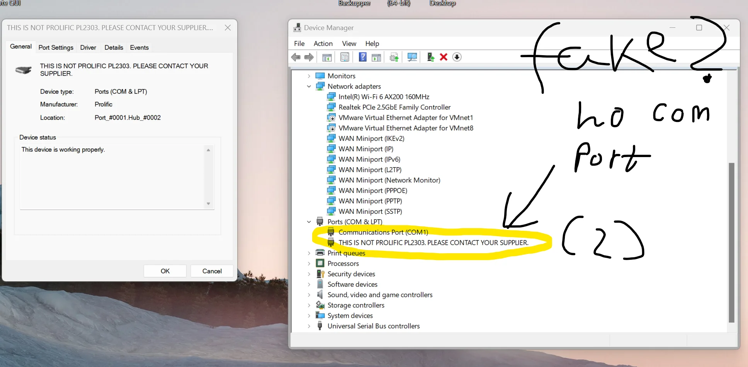Switch to the Driver tab
The height and width of the screenshot is (367, 748).
click(88, 47)
